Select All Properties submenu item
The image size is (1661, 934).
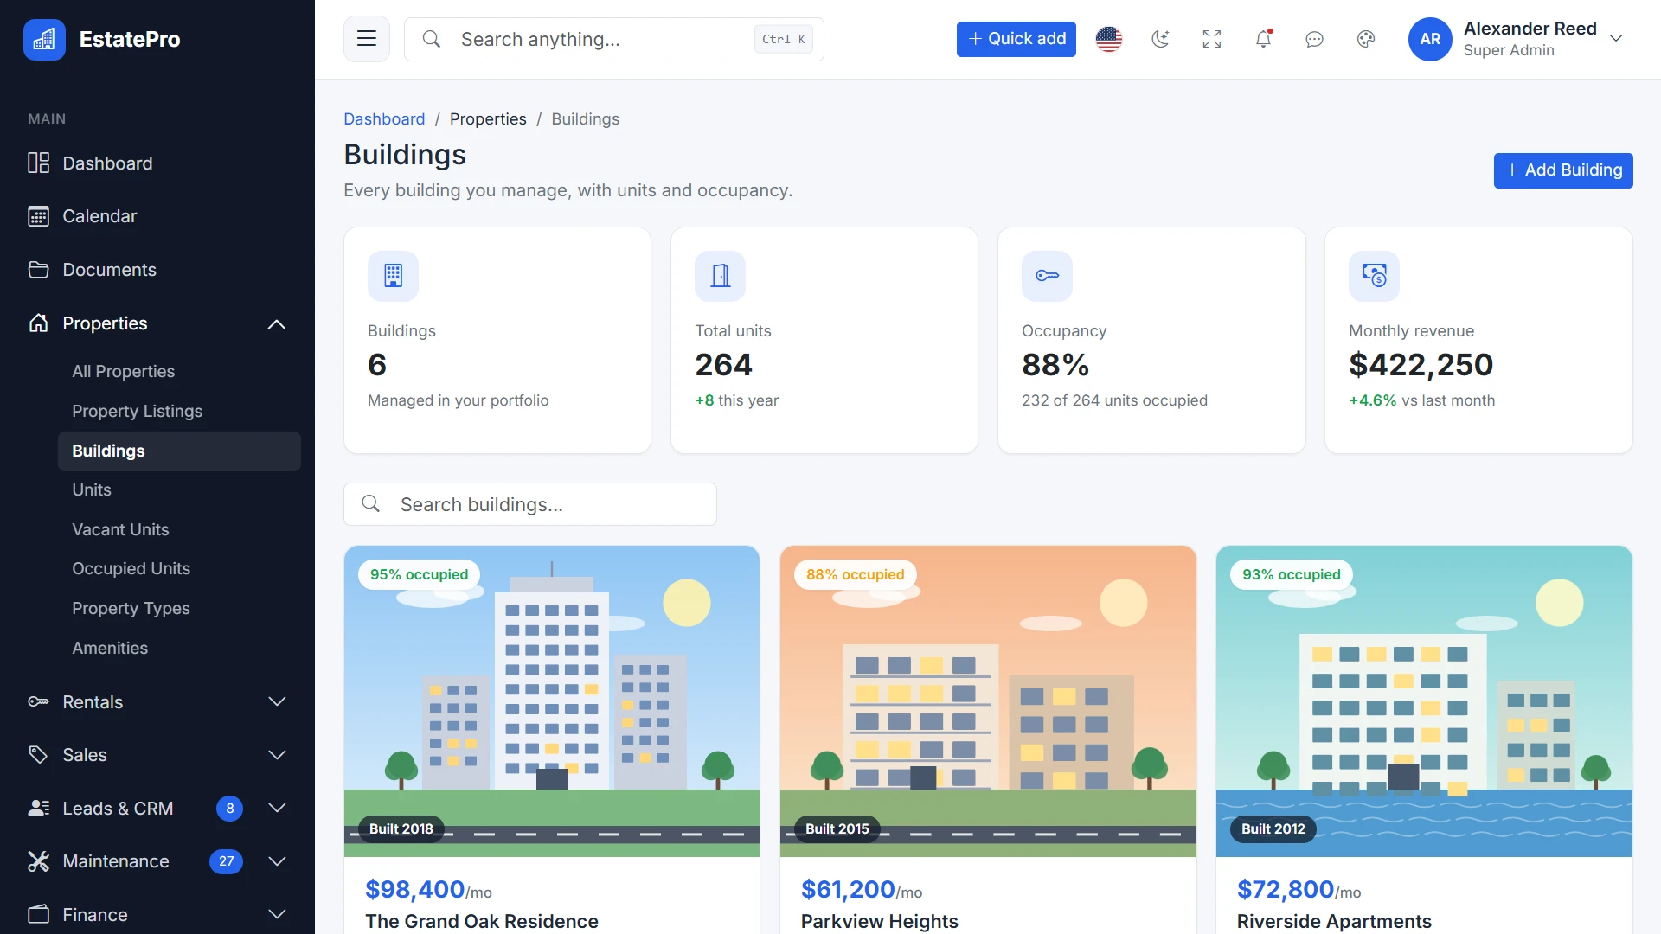point(179,371)
